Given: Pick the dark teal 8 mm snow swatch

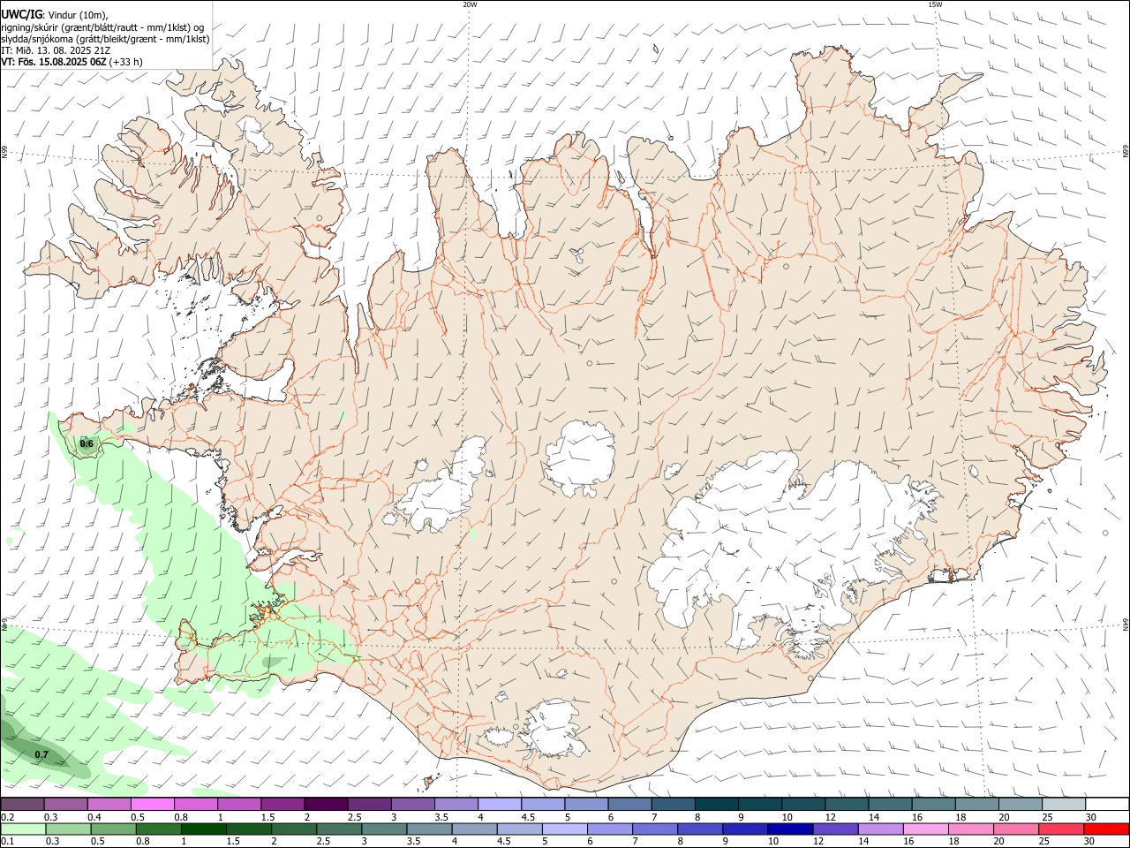Looking at the screenshot, I should pyautogui.click(x=716, y=805).
